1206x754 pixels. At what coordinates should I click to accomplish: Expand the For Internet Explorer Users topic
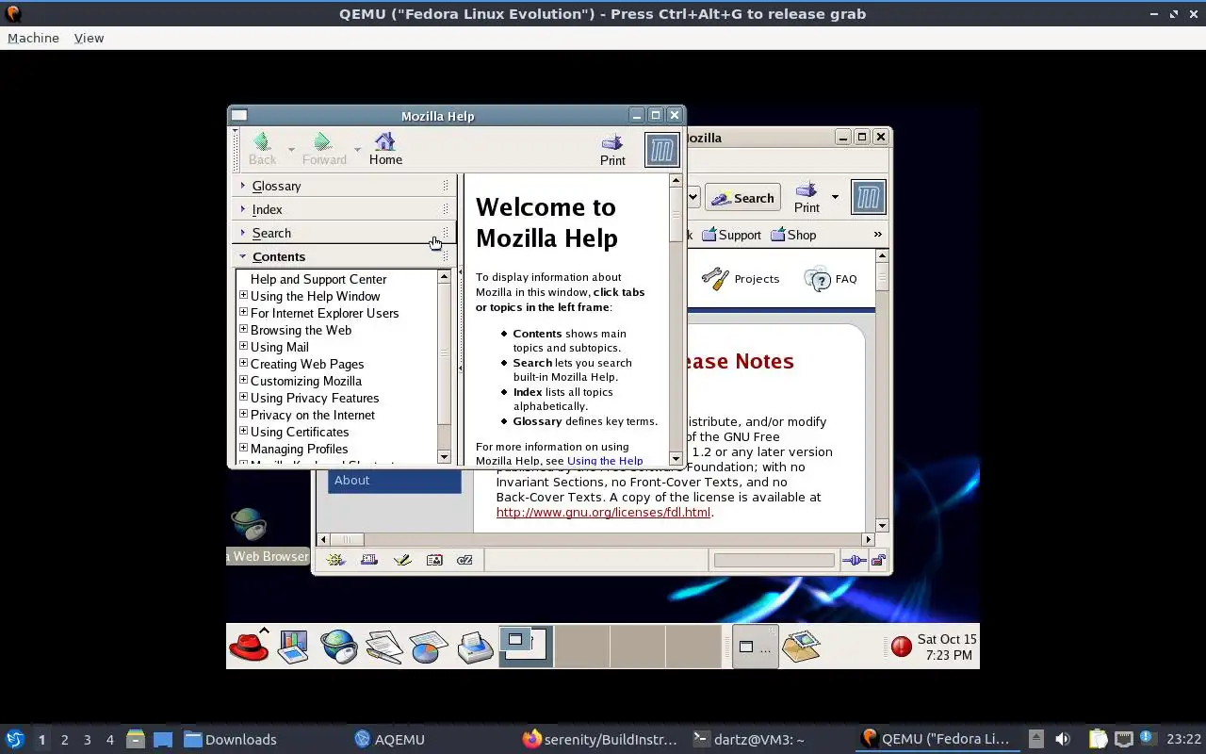click(x=243, y=312)
